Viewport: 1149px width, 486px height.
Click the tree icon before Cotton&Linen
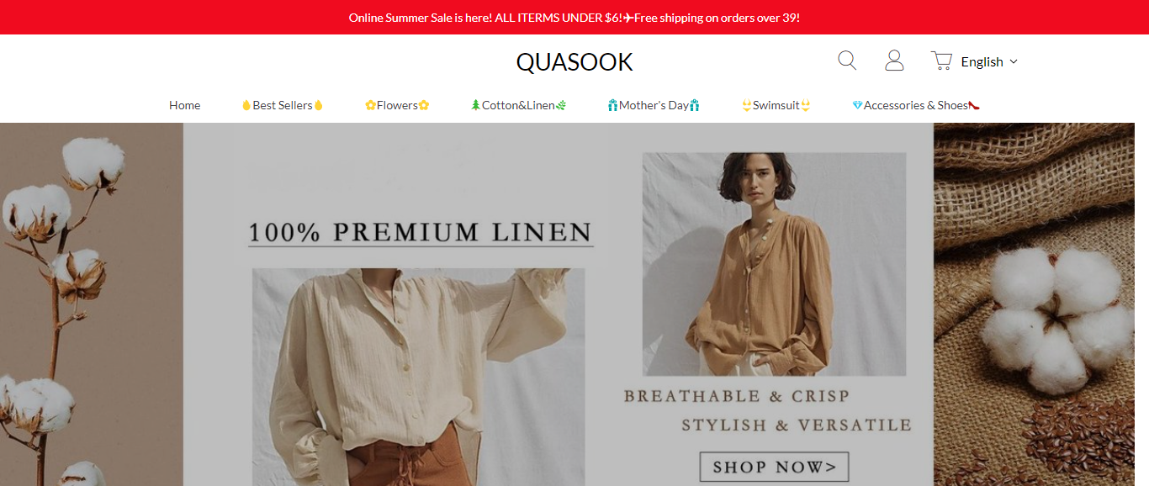tap(475, 105)
